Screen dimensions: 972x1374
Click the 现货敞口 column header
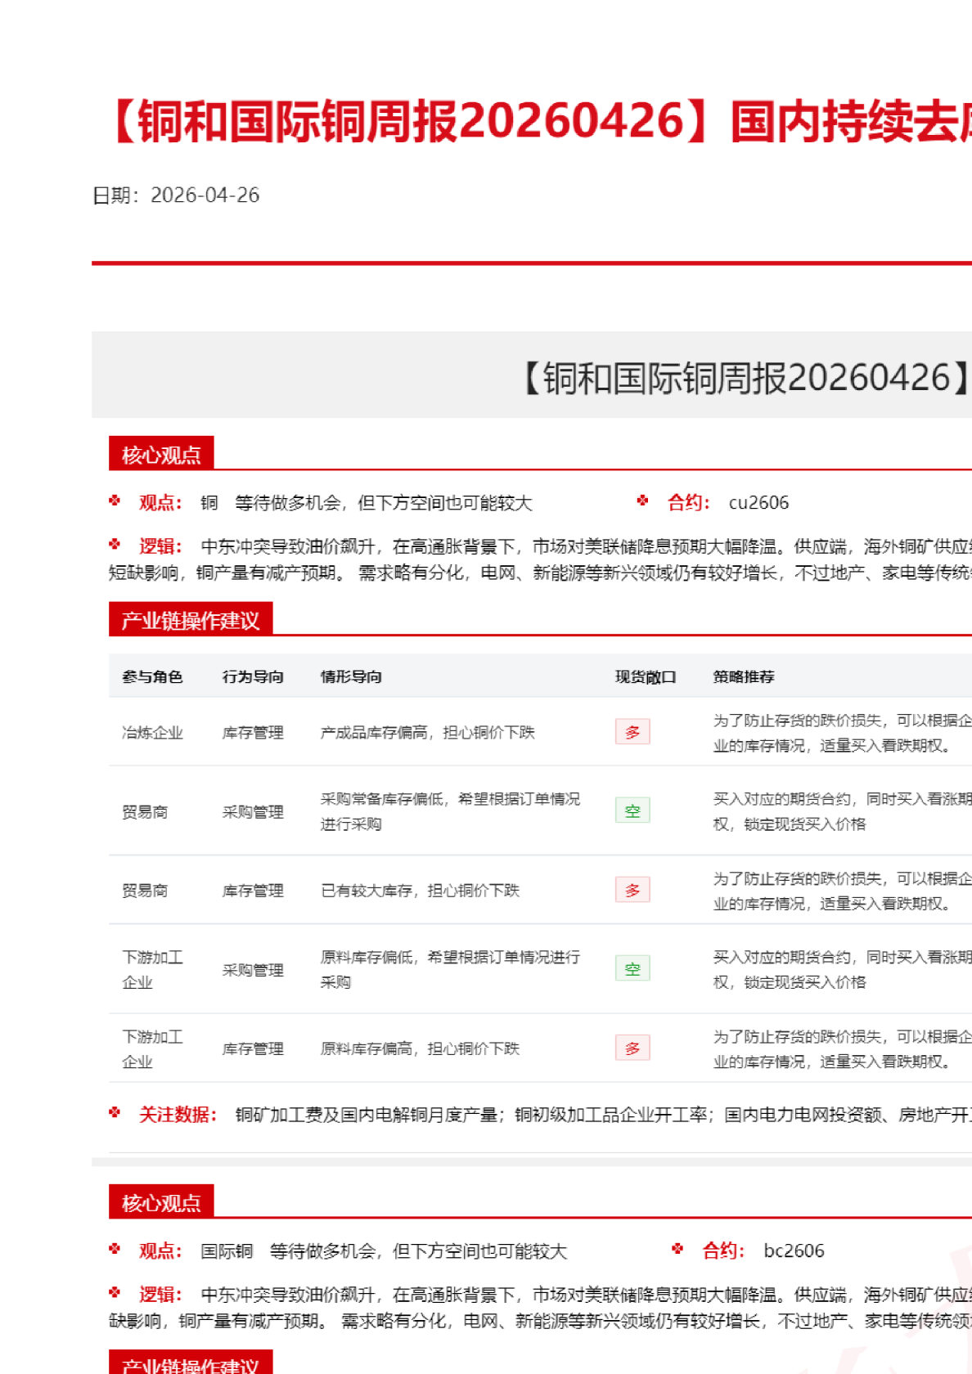[x=646, y=676]
